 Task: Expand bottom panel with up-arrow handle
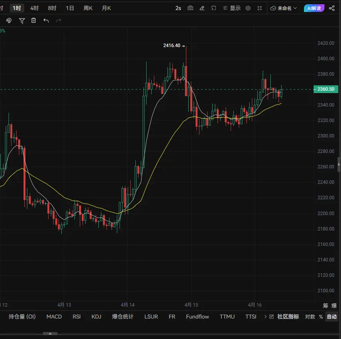[x=50, y=334]
